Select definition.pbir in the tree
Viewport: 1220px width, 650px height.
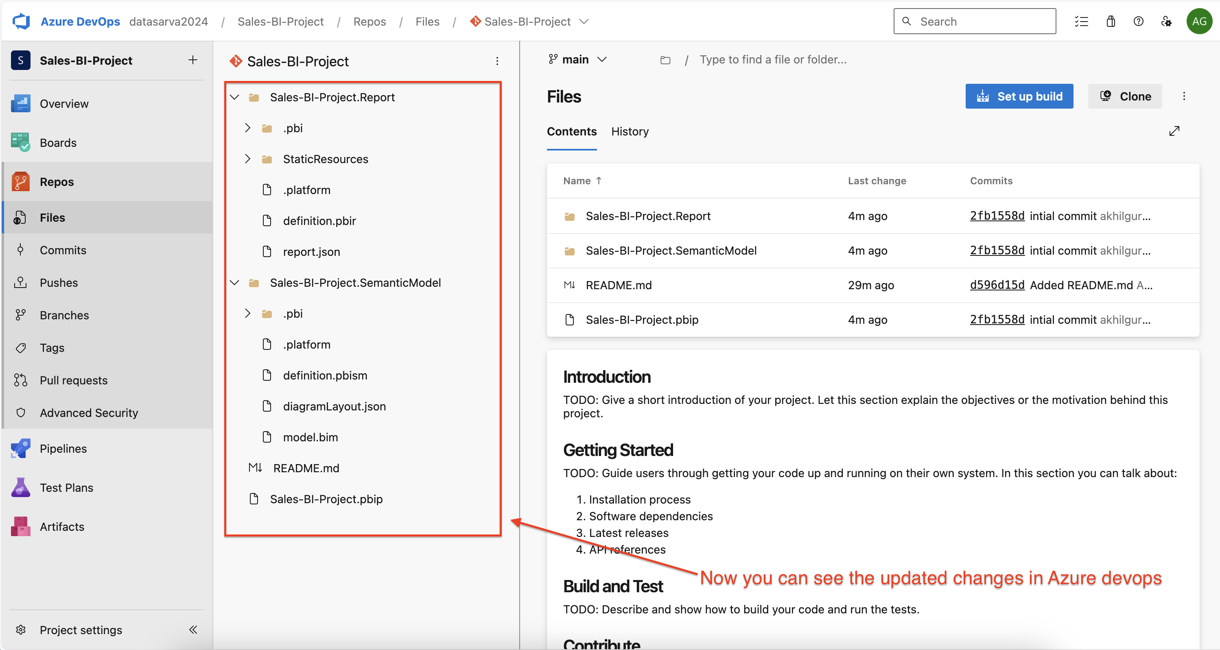pyautogui.click(x=319, y=221)
